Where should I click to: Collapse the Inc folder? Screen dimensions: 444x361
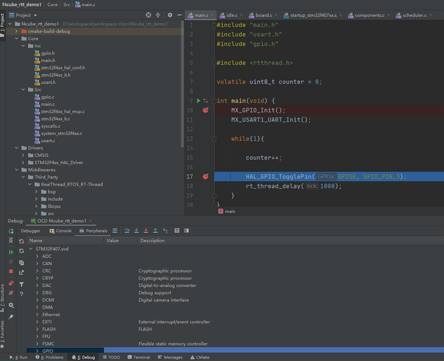click(23, 46)
